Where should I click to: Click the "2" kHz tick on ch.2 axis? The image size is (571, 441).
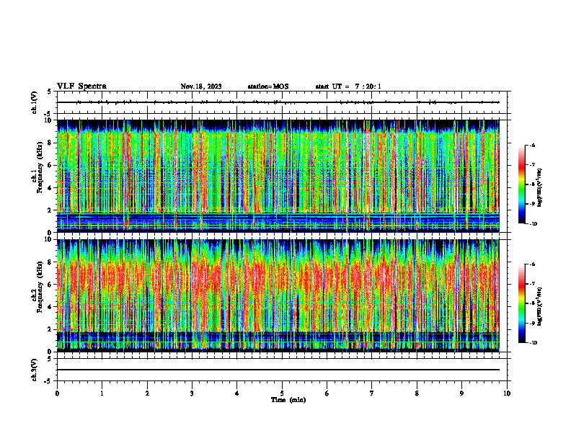pyautogui.click(x=50, y=329)
